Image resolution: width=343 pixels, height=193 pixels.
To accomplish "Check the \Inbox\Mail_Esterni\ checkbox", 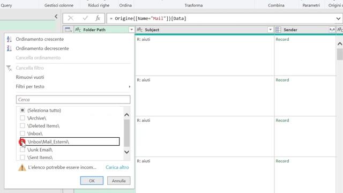I will point(23,142).
